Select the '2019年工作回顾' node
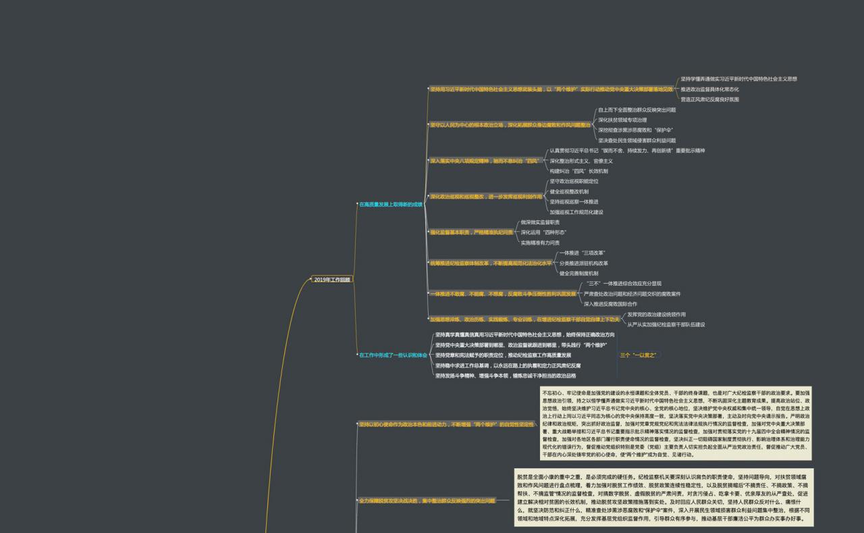864x533 pixels. coord(332,280)
